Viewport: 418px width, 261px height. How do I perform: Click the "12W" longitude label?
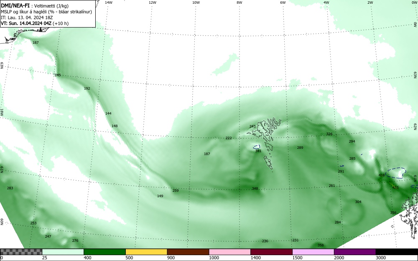click(153, 3)
